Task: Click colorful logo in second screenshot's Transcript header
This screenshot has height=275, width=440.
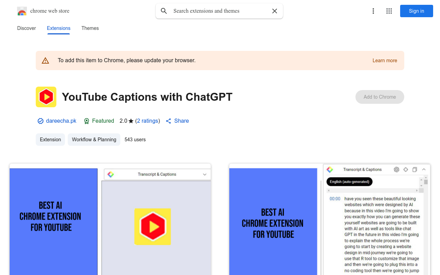Action: [x=330, y=169]
